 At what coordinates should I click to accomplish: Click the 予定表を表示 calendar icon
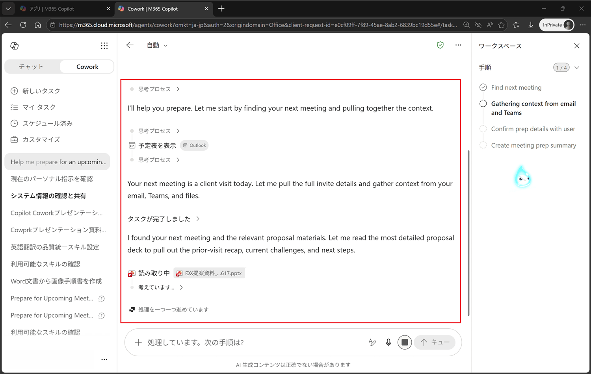[x=132, y=145]
